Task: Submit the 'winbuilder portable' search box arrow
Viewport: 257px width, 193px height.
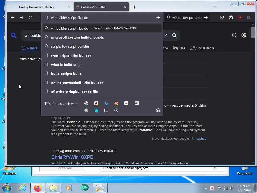Action: pos(206,18)
